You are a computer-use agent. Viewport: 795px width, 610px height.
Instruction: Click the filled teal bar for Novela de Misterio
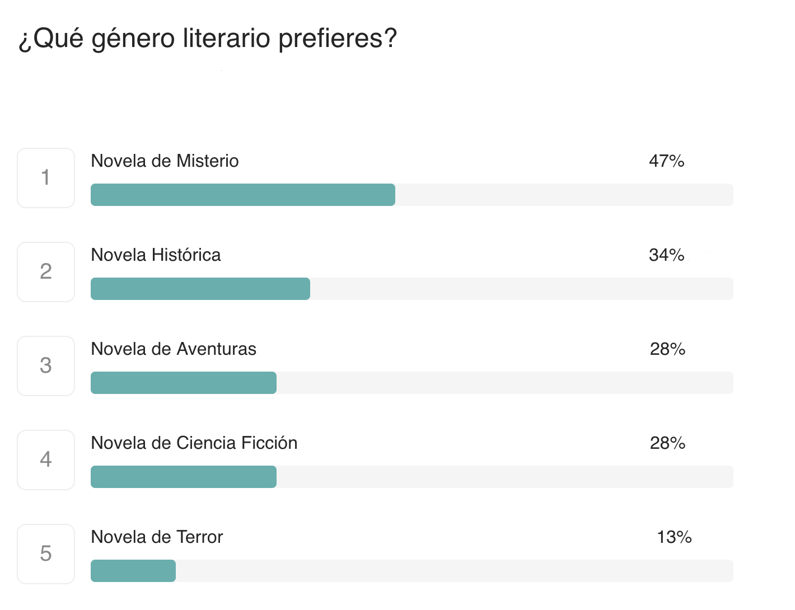coord(242,195)
